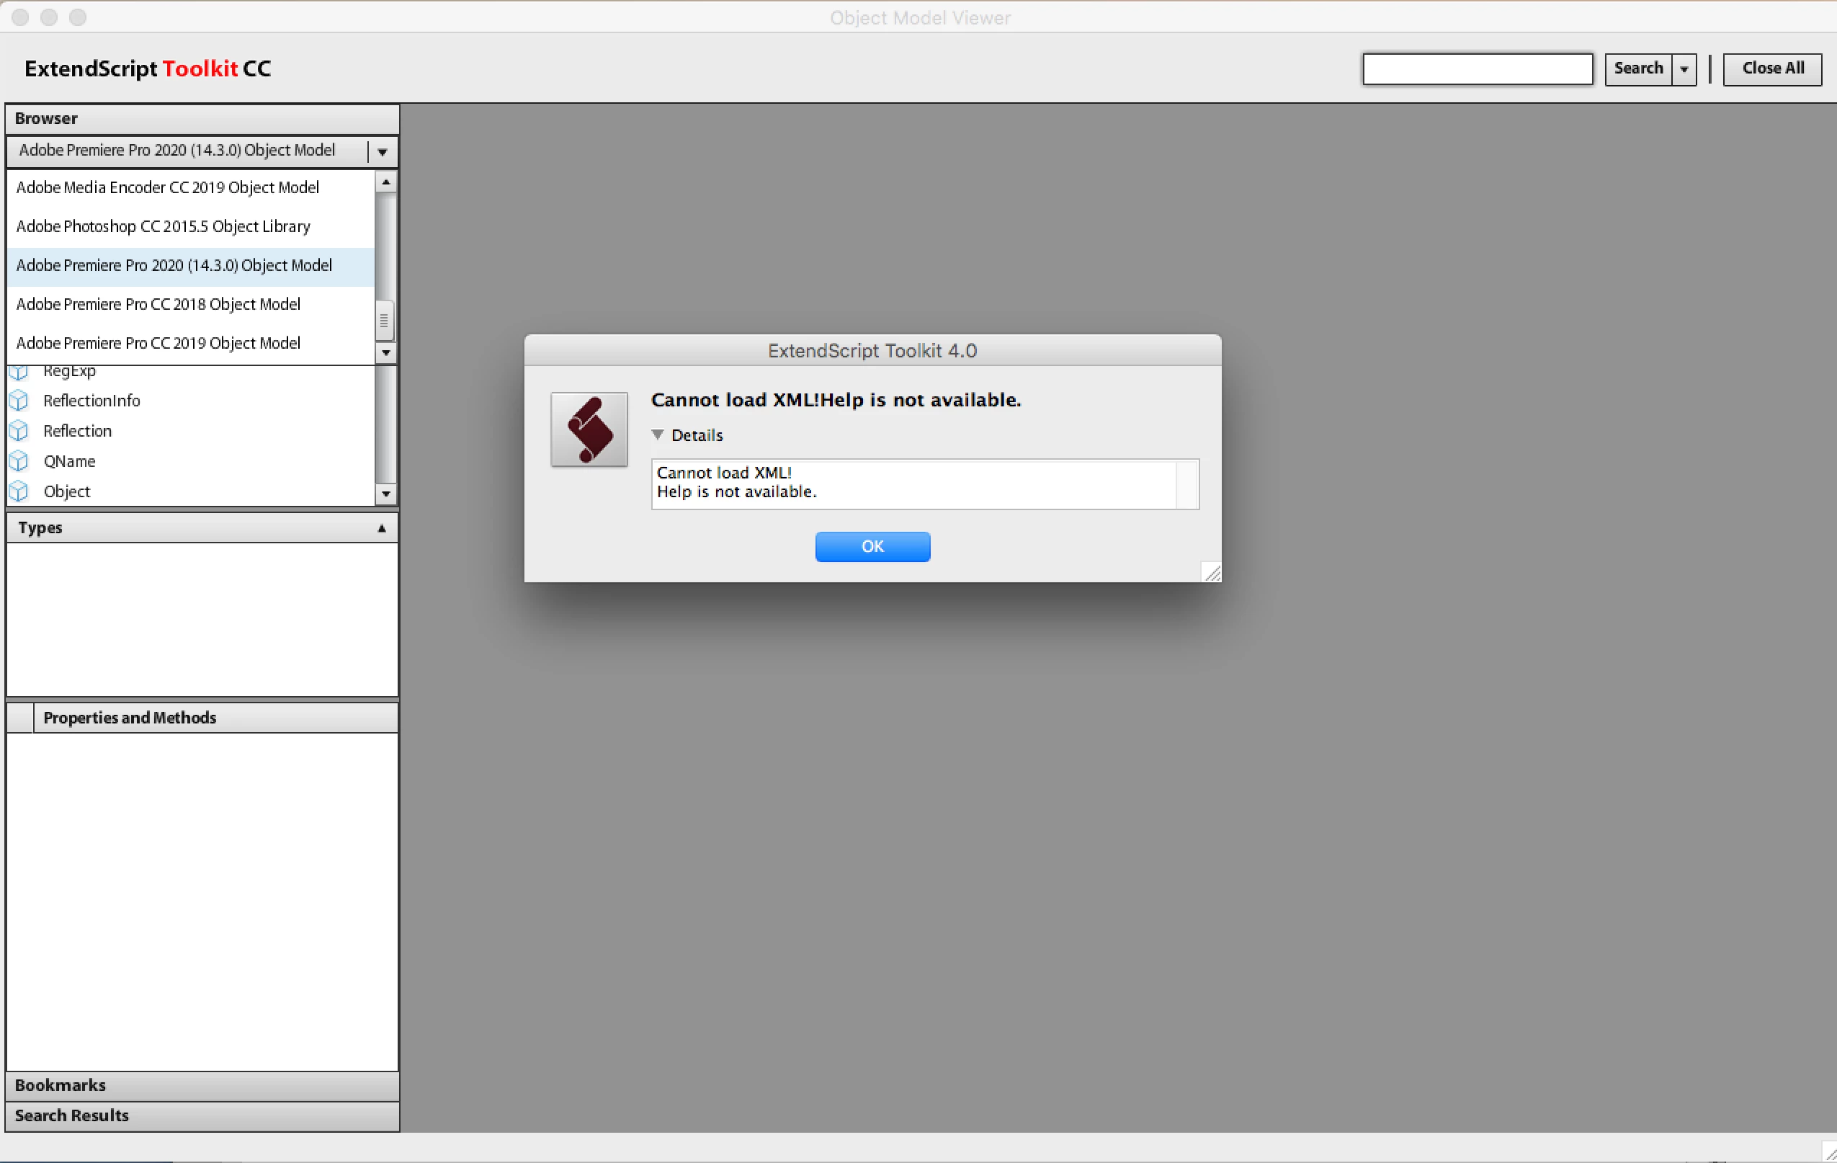
Task: Focus the search text field
Action: [x=1478, y=69]
